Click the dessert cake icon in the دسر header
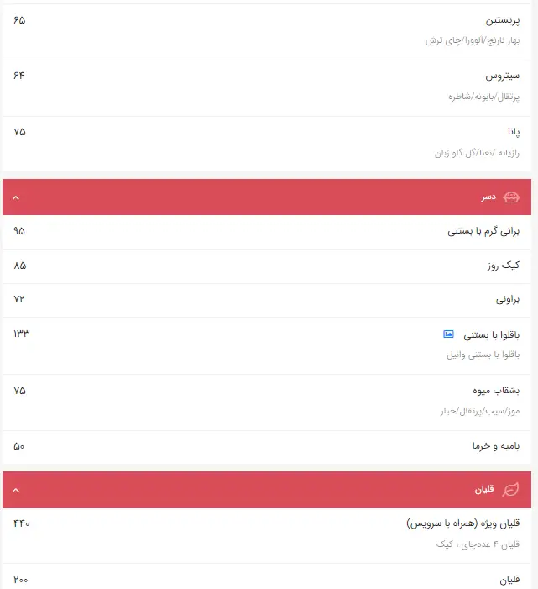The image size is (538, 589). tap(511, 197)
